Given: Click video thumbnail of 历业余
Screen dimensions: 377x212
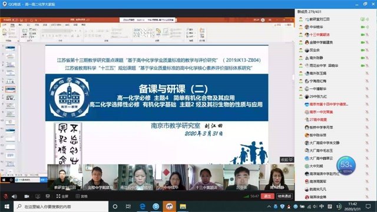Looking at the screenshot, I should [242, 177].
